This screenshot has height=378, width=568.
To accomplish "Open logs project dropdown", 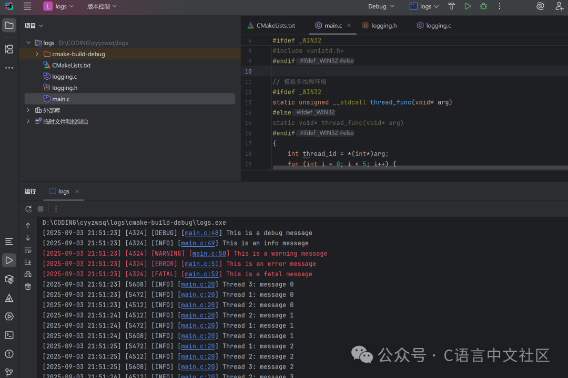I will [59, 6].
